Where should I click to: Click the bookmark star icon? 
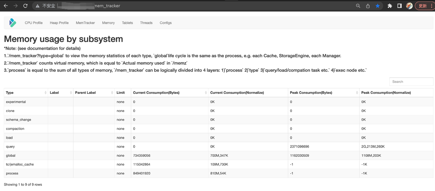pyautogui.click(x=378, y=6)
